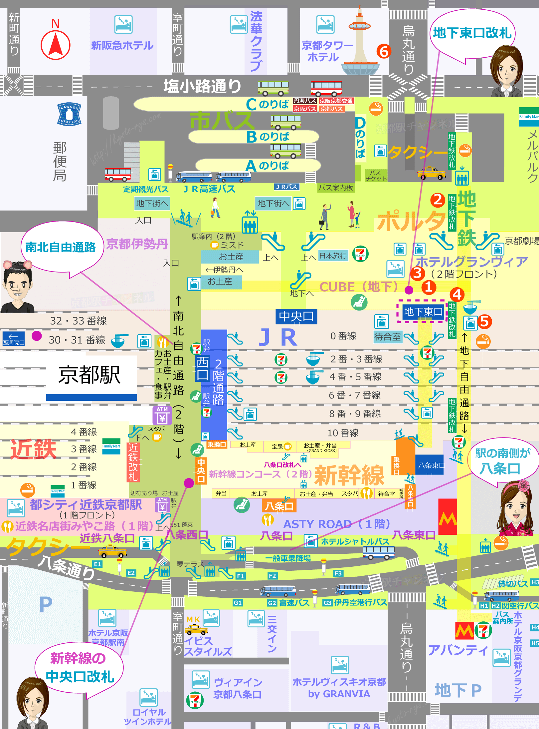Click the McDonald's logo by 八条東口
The height and width of the screenshot is (729, 539).
(448, 517)
